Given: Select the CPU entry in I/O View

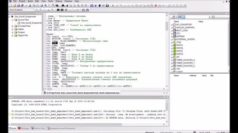Looking at the screenshot, I should 178,34.
